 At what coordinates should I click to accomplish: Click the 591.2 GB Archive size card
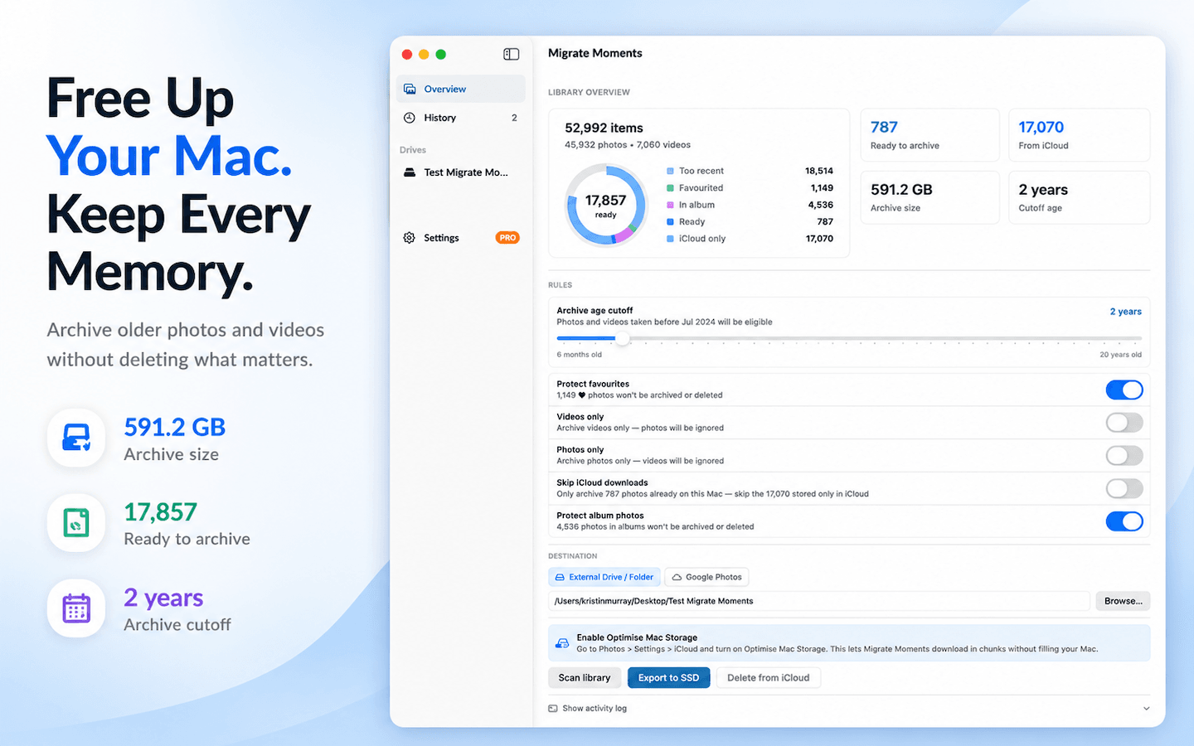click(929, 197)
